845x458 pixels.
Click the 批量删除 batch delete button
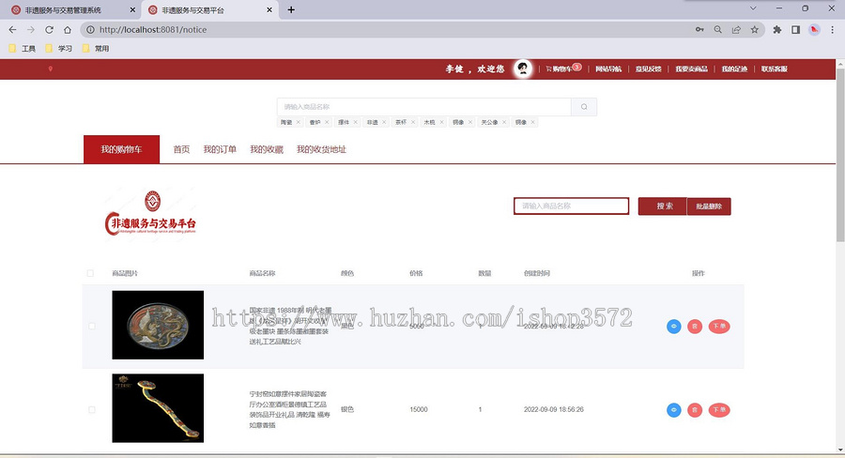709,206
